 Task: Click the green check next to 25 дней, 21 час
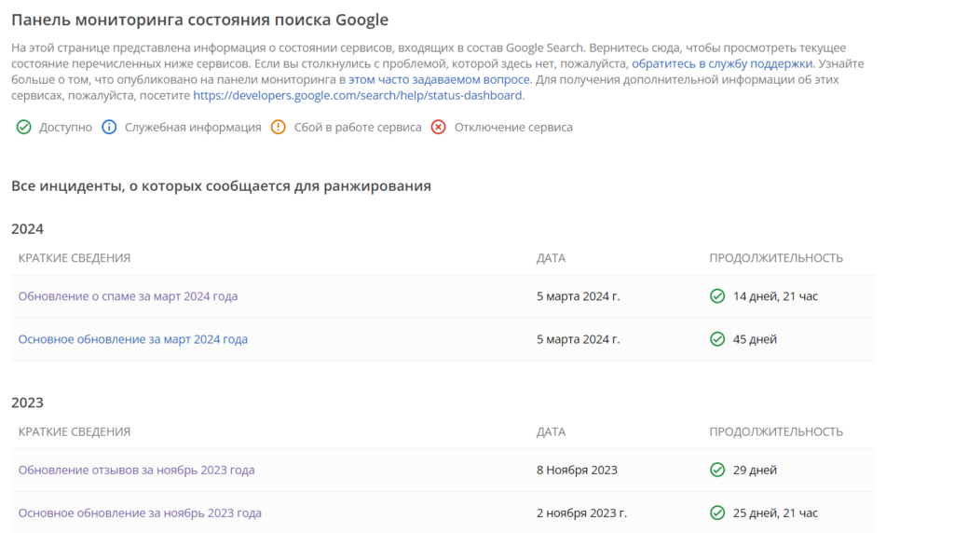click(x=717, y=512)
